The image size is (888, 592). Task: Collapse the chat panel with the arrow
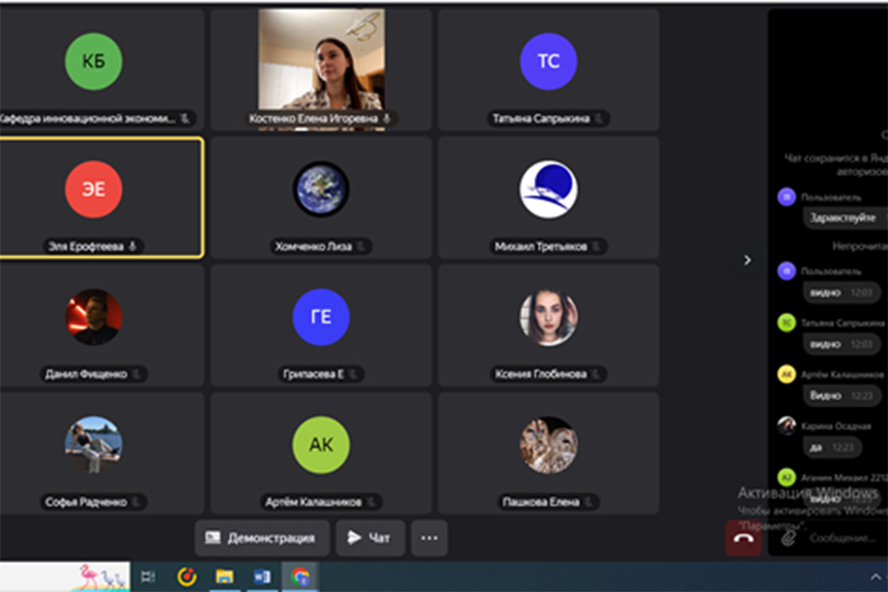point(747,260)
